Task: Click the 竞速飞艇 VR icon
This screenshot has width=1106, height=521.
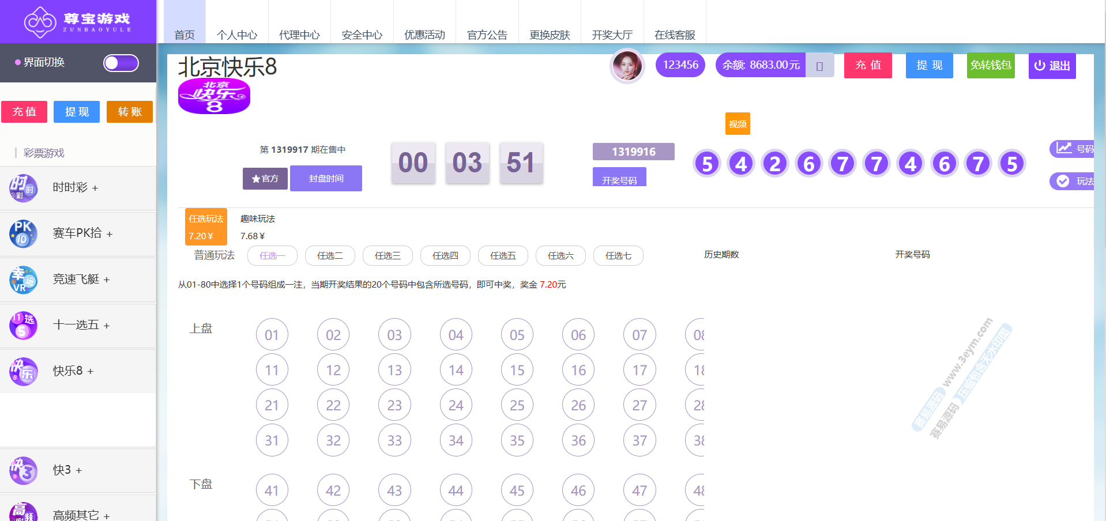Action: pyautogui.click(x=23, y=280)
